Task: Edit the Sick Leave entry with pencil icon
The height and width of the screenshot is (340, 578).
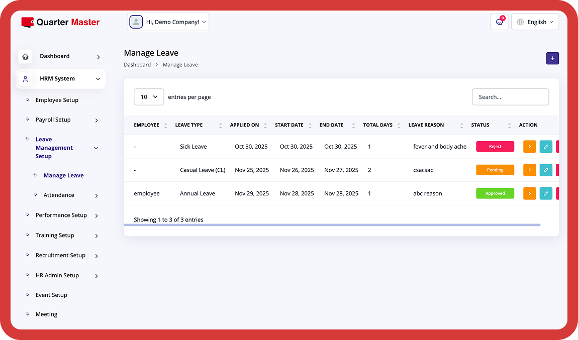Action: point(546,146)
